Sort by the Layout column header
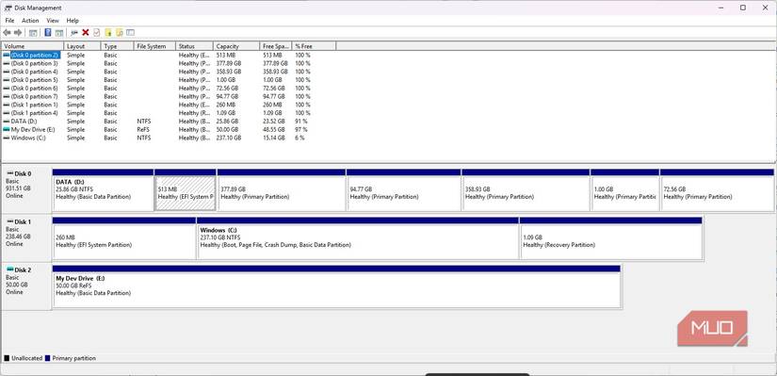The height and width of the screenshot is (376, 777). pyautogui.click(x=82, y=46)
